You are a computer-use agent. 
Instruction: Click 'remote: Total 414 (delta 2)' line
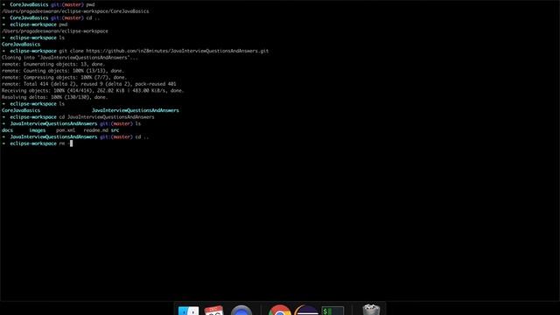(89, 84)
